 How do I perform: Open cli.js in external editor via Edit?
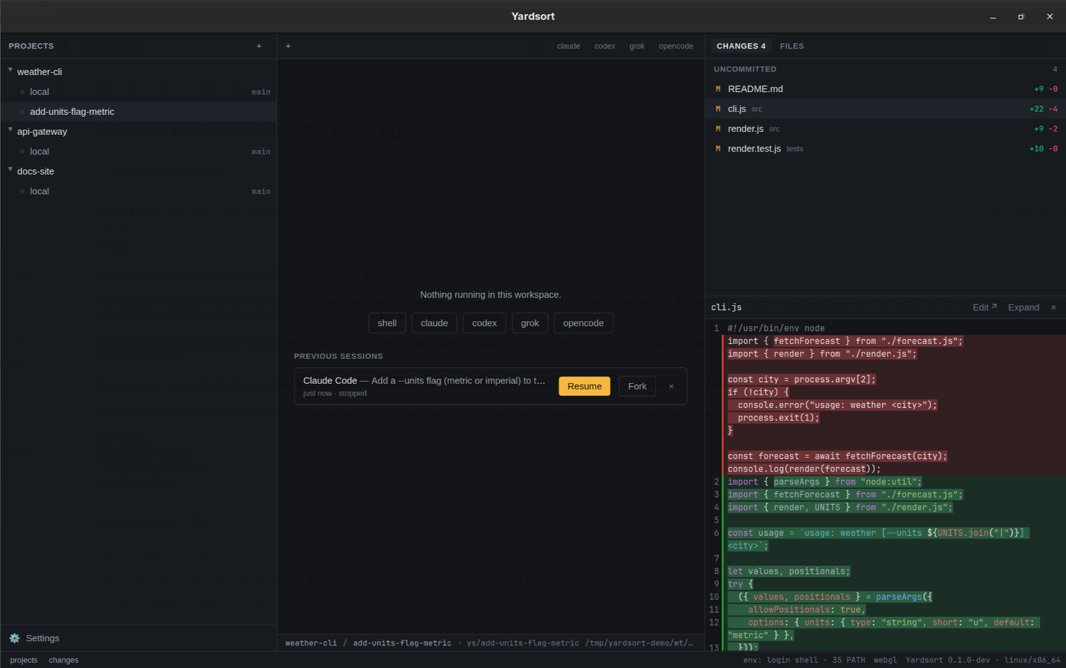click(x=985, y=308)
